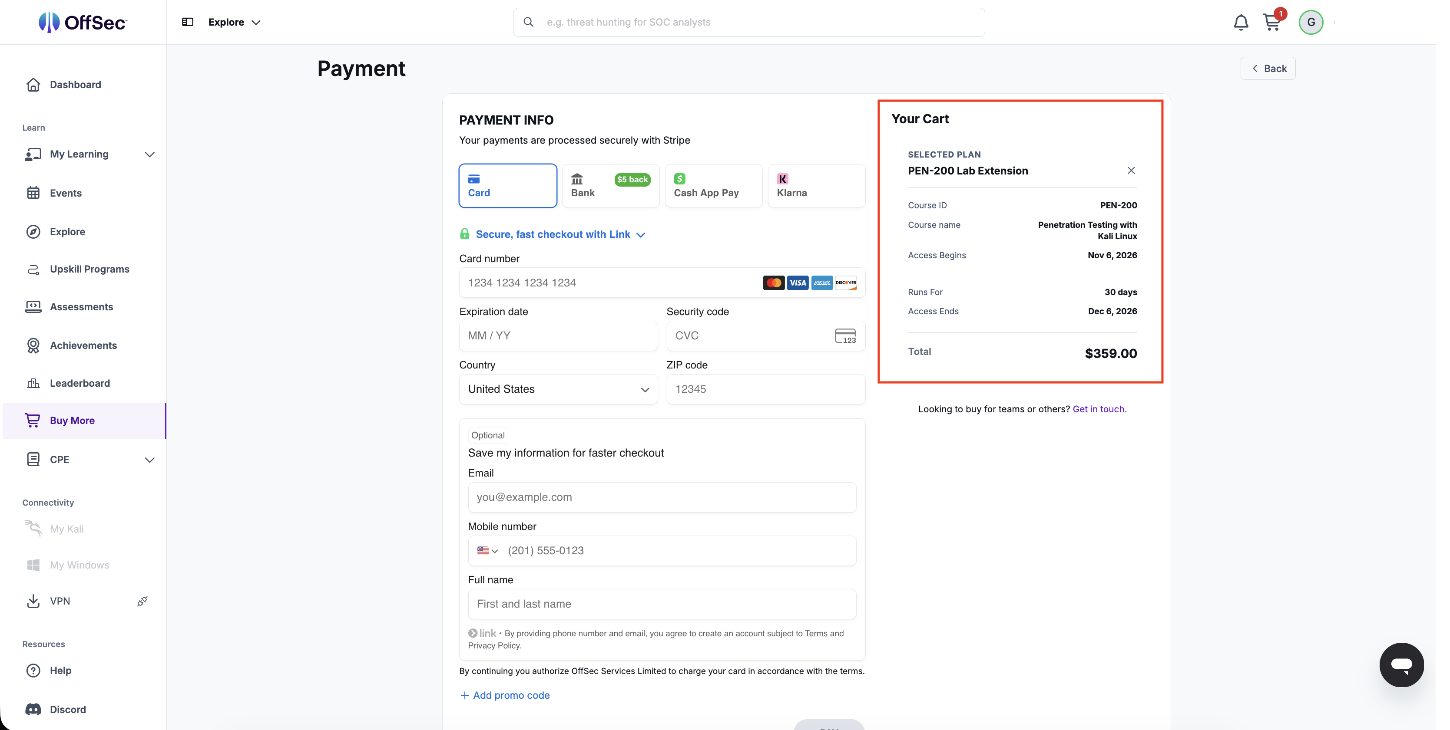Open the shopping cart icon
This screenshot has width=1450, height=730.
tap(1271, 22)
